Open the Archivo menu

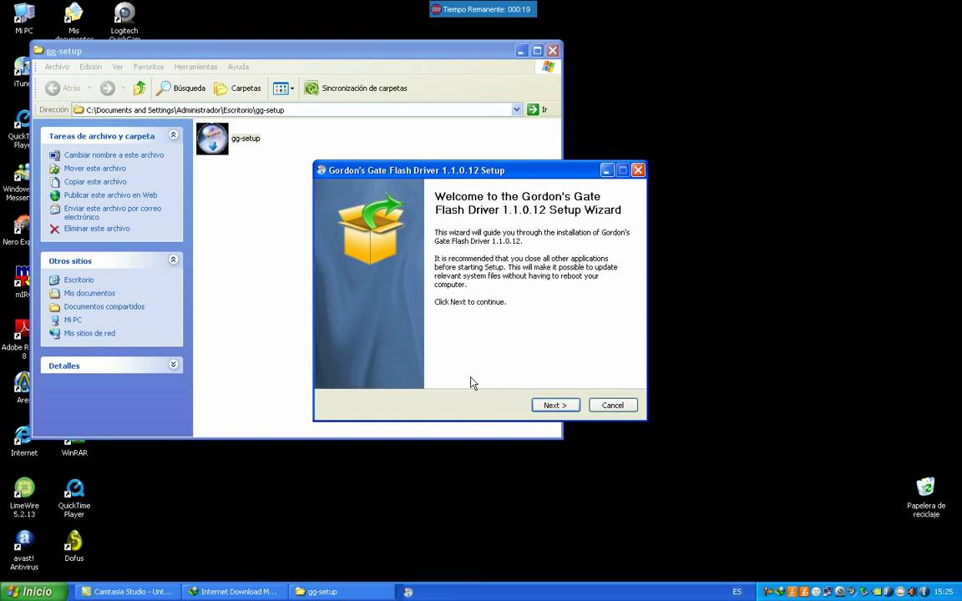point(57,67)
